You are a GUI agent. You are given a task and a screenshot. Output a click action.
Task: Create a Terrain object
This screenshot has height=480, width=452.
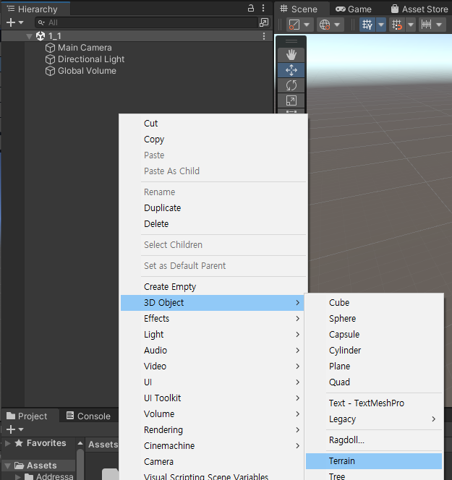(374, 461)
